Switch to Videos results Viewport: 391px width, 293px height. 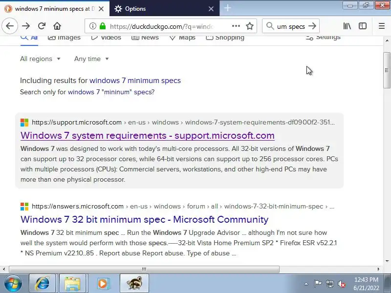click(106, 38)
